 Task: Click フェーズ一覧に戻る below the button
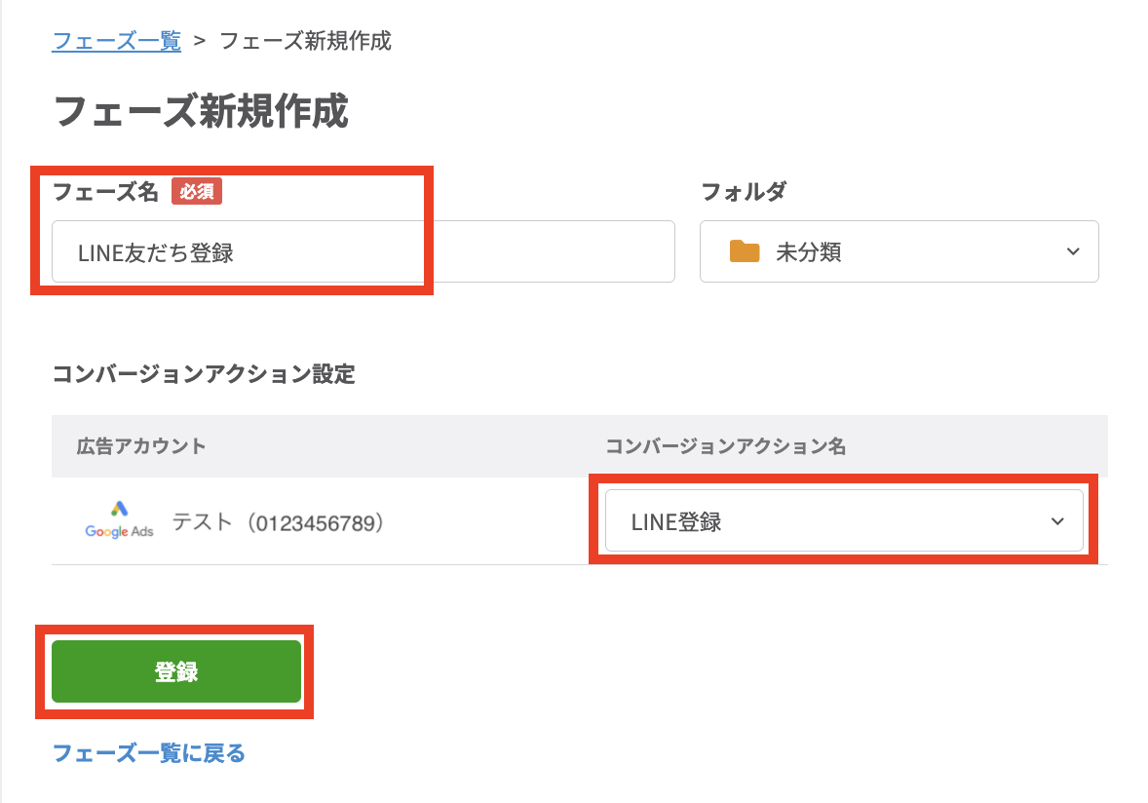pos(148,753)
